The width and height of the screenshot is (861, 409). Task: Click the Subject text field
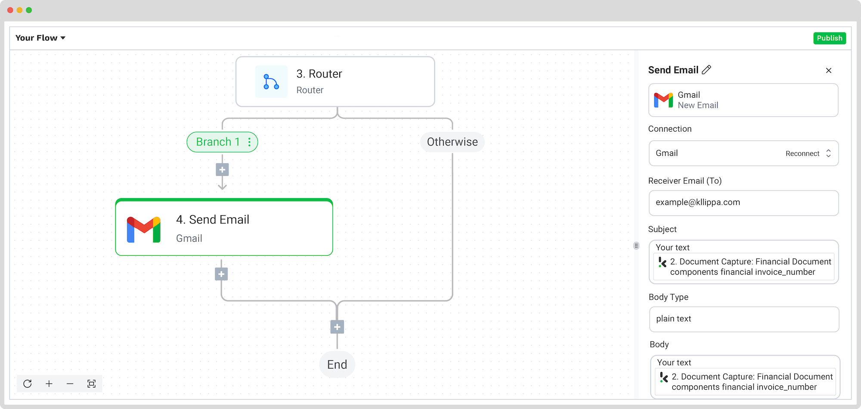pos(744,262)
